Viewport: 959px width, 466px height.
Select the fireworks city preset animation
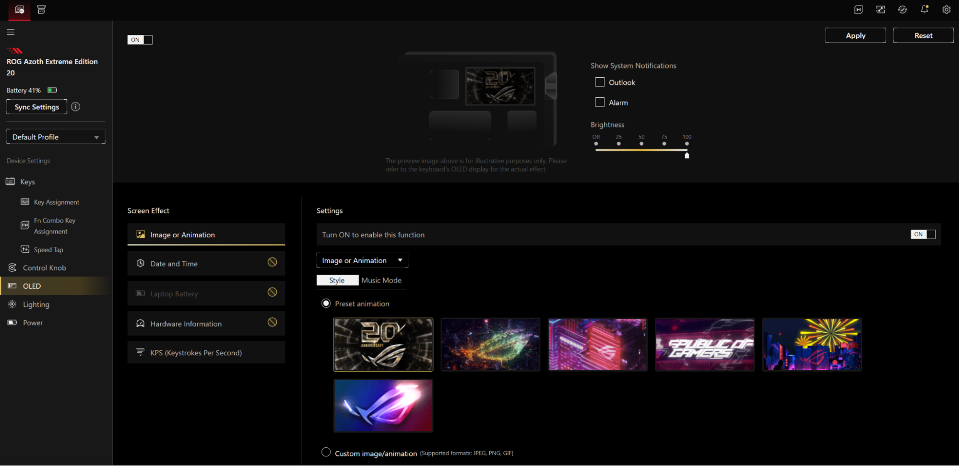pyautogui.click(x=812, y=344)
